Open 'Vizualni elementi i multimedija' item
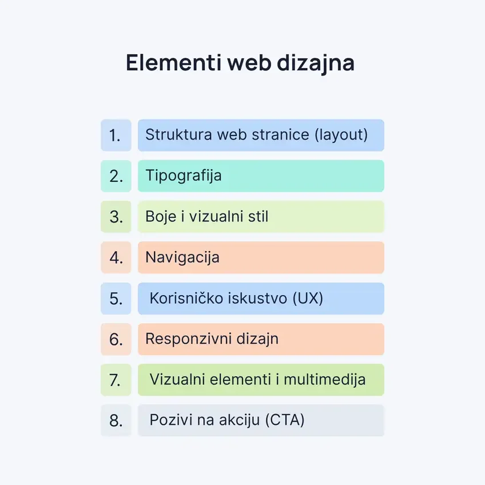This screenshot has height=485, width=485. click(261, 380)
